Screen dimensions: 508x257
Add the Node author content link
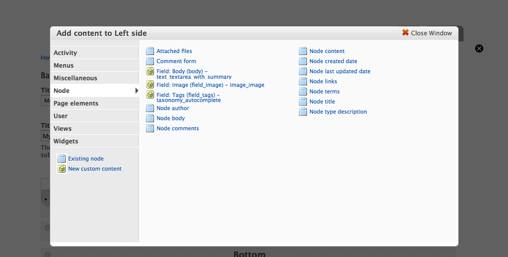pos(173,108)
